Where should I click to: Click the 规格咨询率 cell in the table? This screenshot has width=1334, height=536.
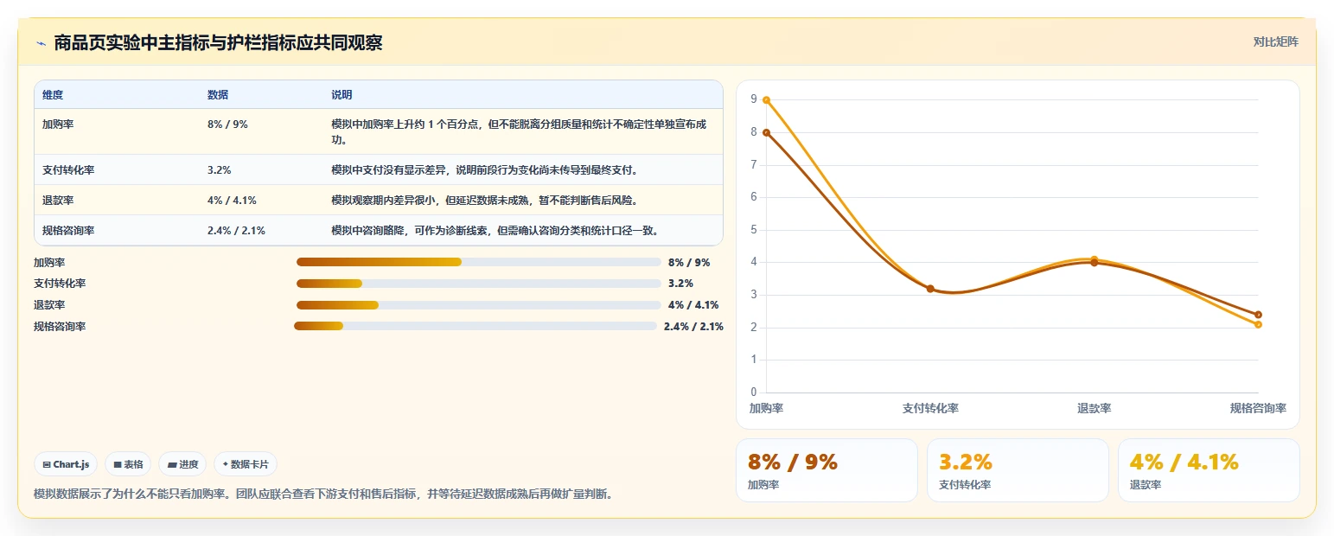pyautogui.click(x=68, y=231)
